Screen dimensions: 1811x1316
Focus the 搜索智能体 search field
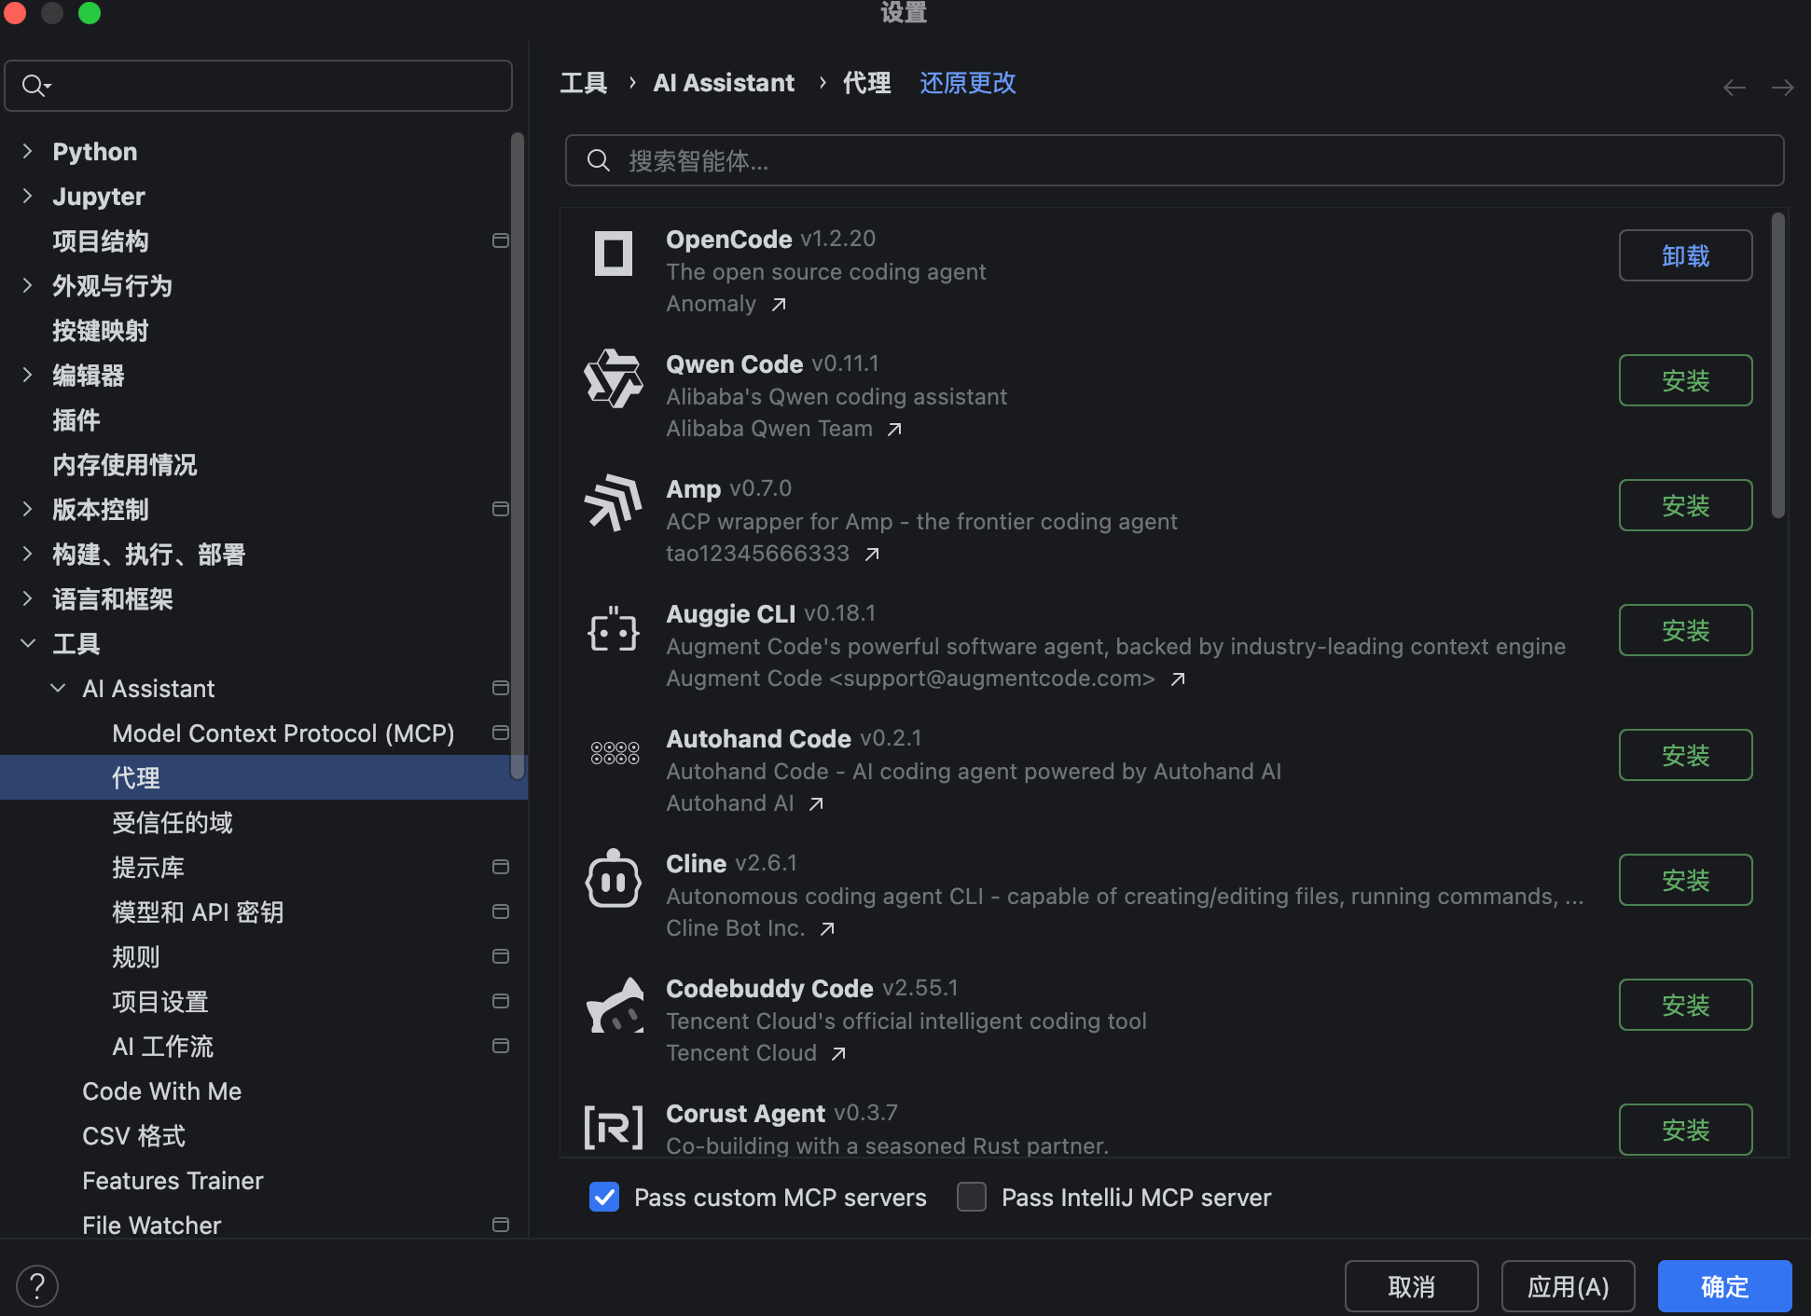click(1175, 160)
